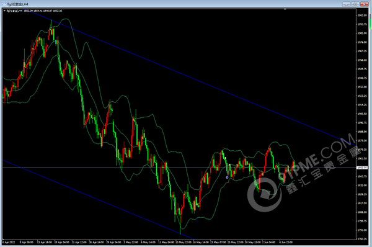Click the 6 Jun 23:00 time label
The image size is (372, 247).
[286, 243]
